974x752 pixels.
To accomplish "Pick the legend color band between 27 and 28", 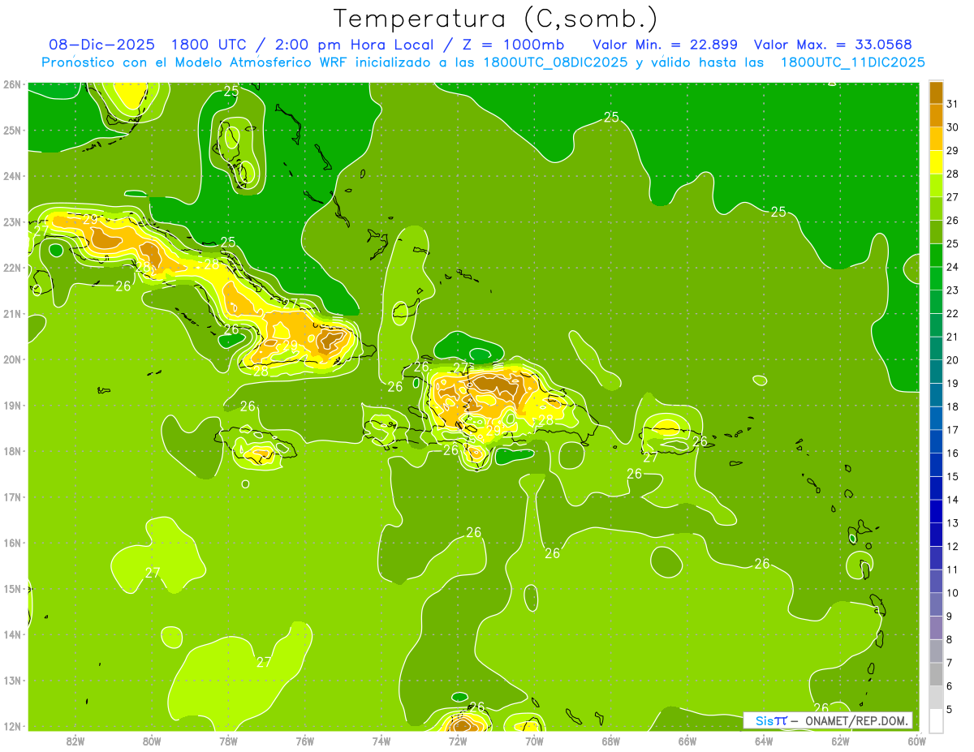I will click(936, 186).
